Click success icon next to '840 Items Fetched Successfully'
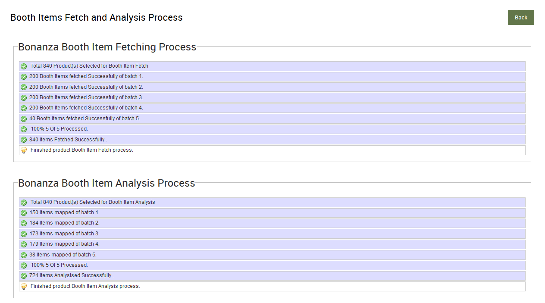Image resolution: width=545 pixels, height=303 pixels. (x=24, y=140)
